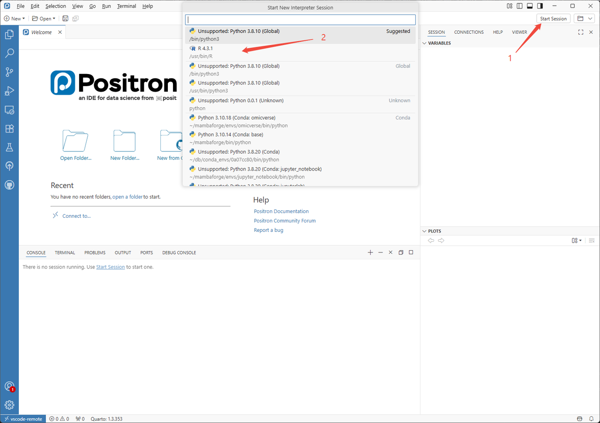Open the Extensions view
Screen dimensions: 600x423
click(x=9, y=128)
